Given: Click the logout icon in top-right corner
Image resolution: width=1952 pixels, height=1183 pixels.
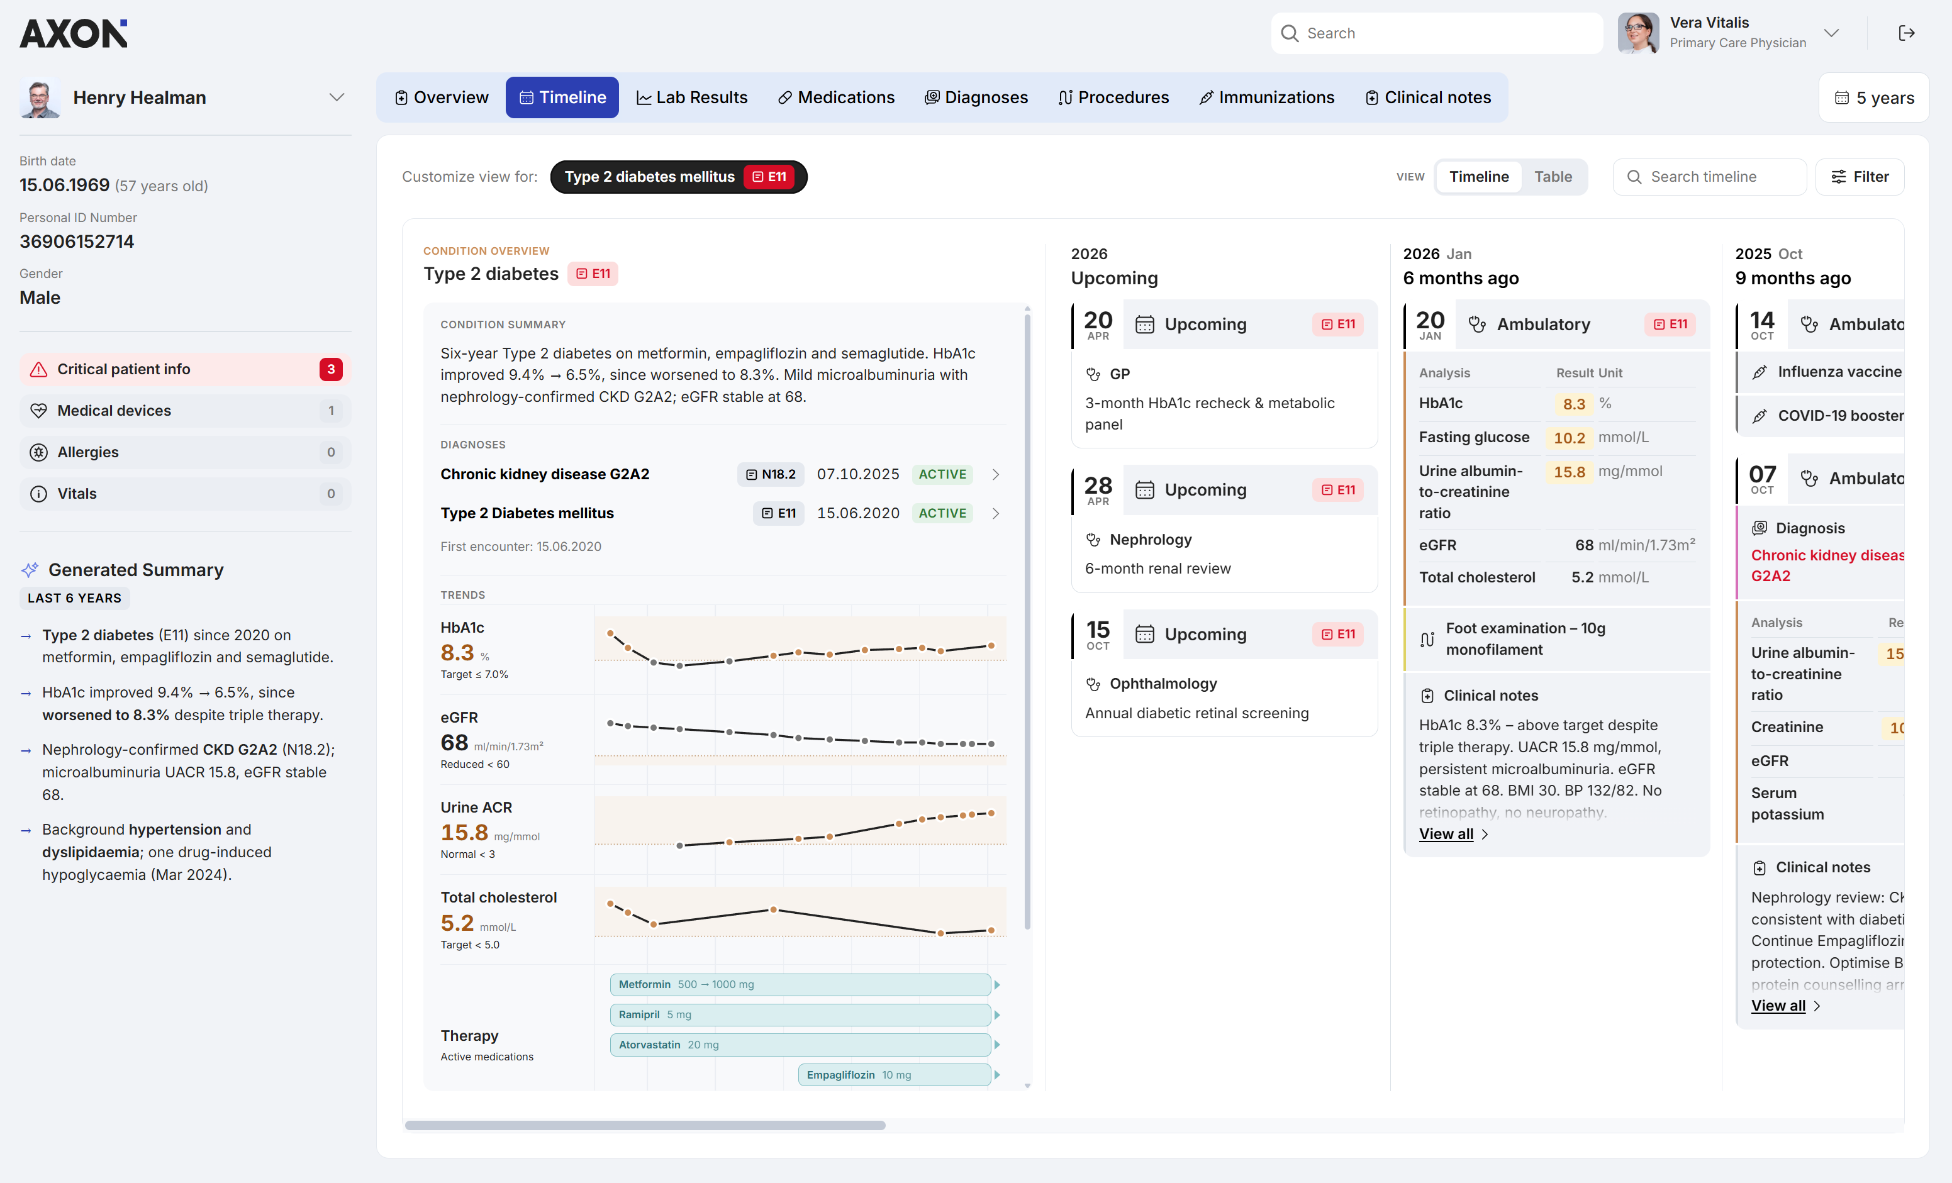Looking at the screenshot, I should point(1907,33).
